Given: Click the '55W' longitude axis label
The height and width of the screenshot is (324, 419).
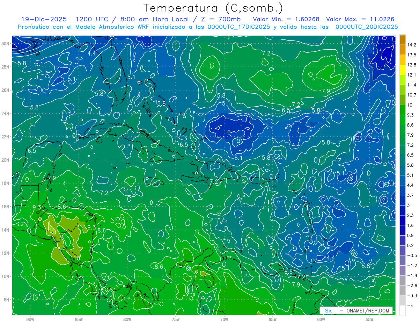Looking at the screenshot, I should tap(370, 319).
